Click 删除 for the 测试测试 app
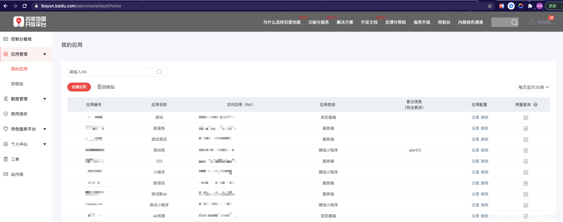The image size is (563, 222). 485,139
